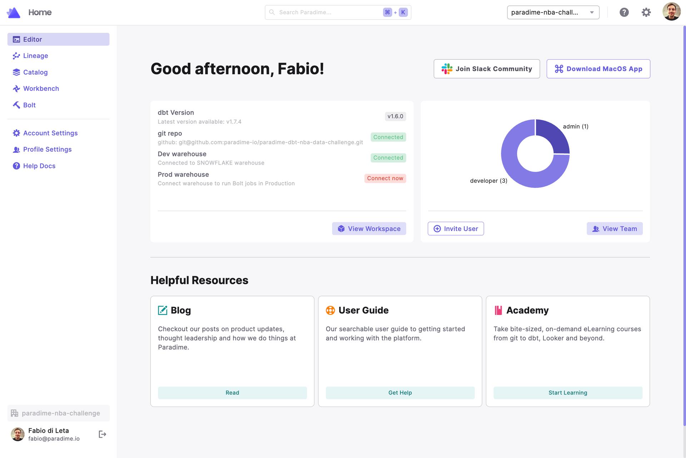Click the Download MacOS App button
Viewport: 686px width, 458px height.
pyautogui.click(x=598, y=69)
